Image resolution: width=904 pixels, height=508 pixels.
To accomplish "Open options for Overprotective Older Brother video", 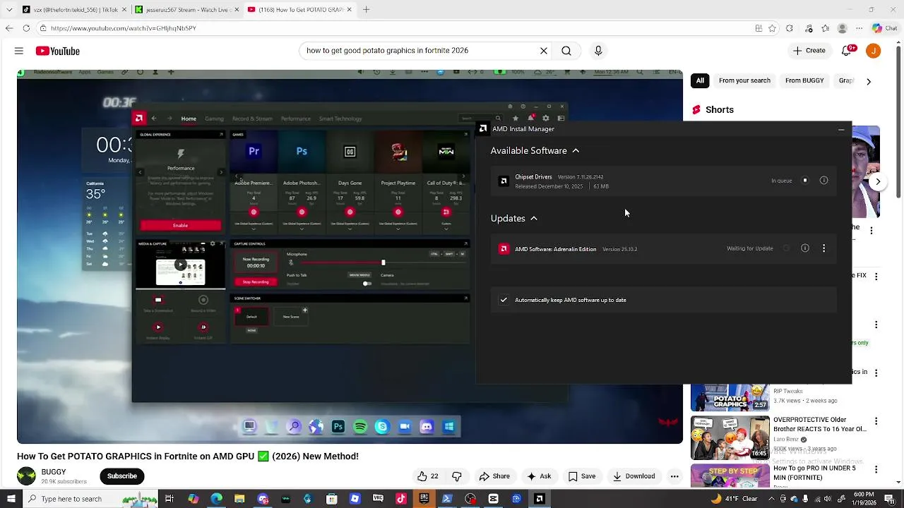I will 876,422.
